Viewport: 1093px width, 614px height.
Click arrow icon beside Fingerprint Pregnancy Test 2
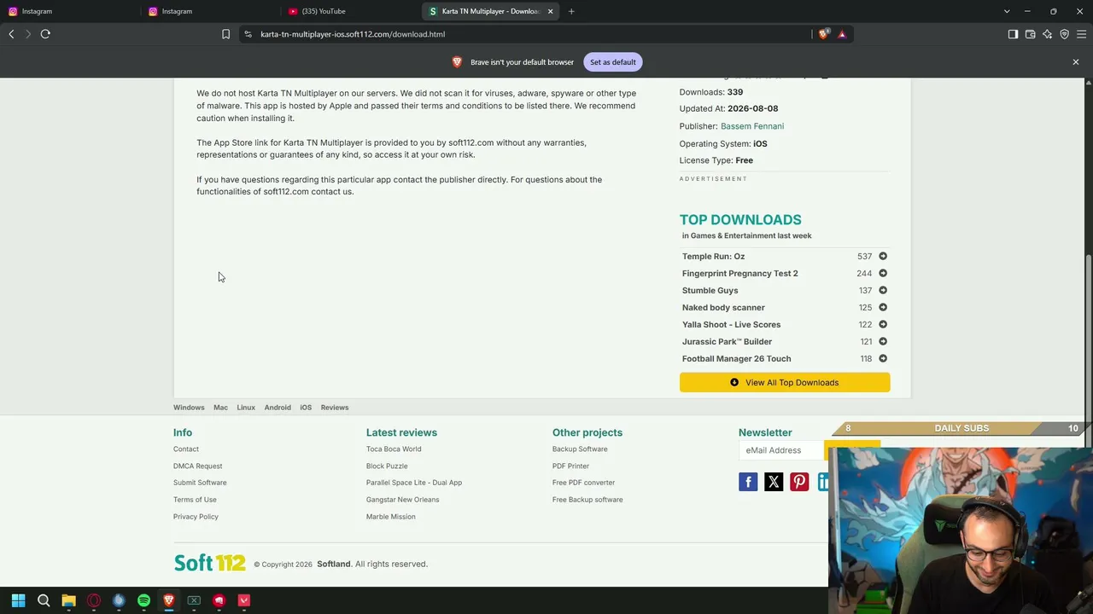[x=883, y=273]
